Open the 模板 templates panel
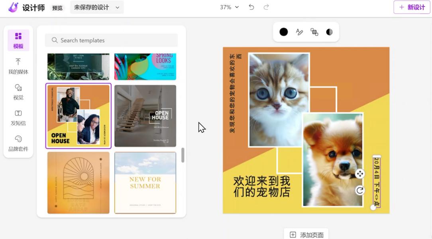Image resolution: width=432 pixels, height=239 pixels. [18, 40]
